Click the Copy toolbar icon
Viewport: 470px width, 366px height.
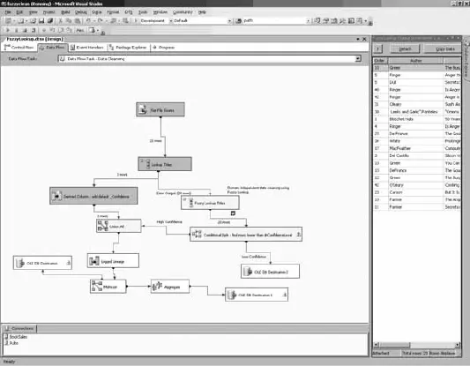coord(69,20)
